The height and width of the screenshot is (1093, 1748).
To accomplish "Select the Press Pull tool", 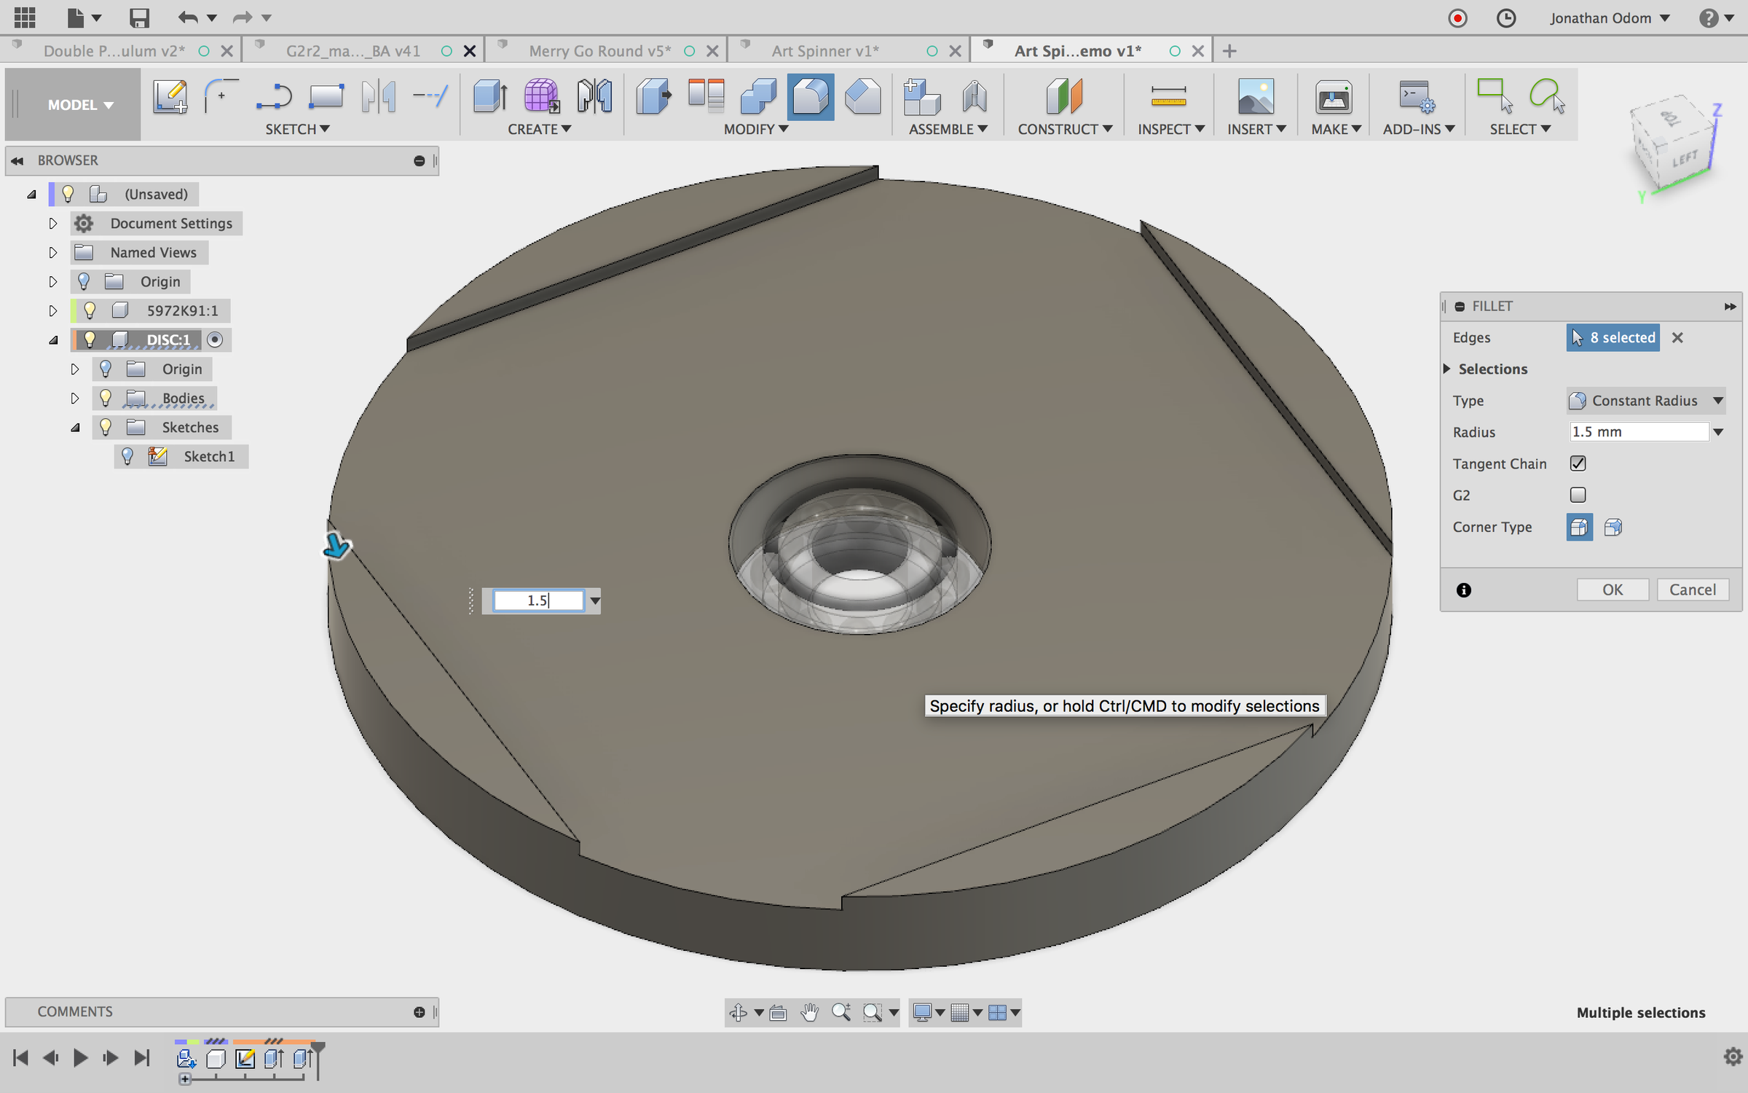I will (x=653, y=96).
